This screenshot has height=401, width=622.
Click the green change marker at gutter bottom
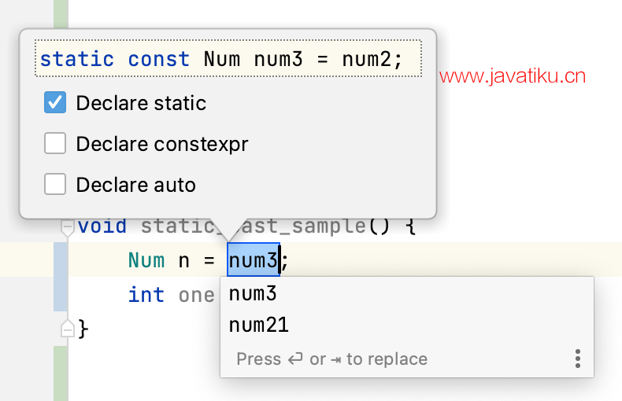coord(60,373)
